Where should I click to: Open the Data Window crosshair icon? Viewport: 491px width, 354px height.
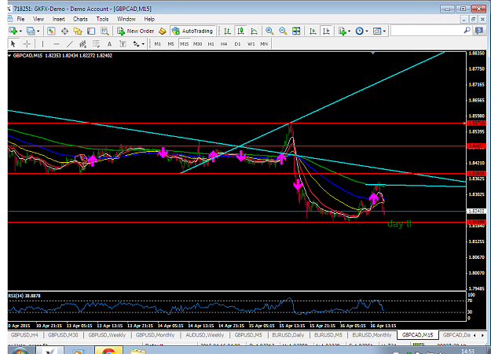click(x=64, y=31)
